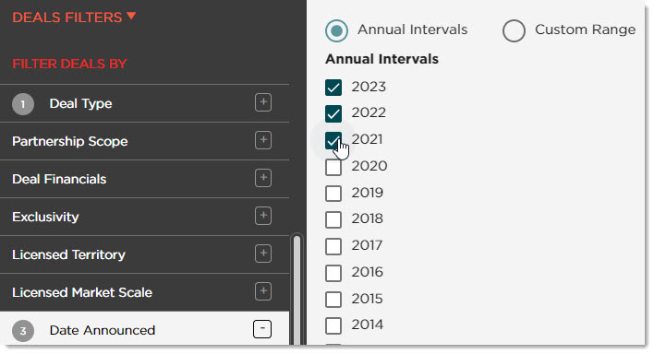Check the 2014 checkbox
This screenshot has height=354, width=654.
click(x=333, y=325)
